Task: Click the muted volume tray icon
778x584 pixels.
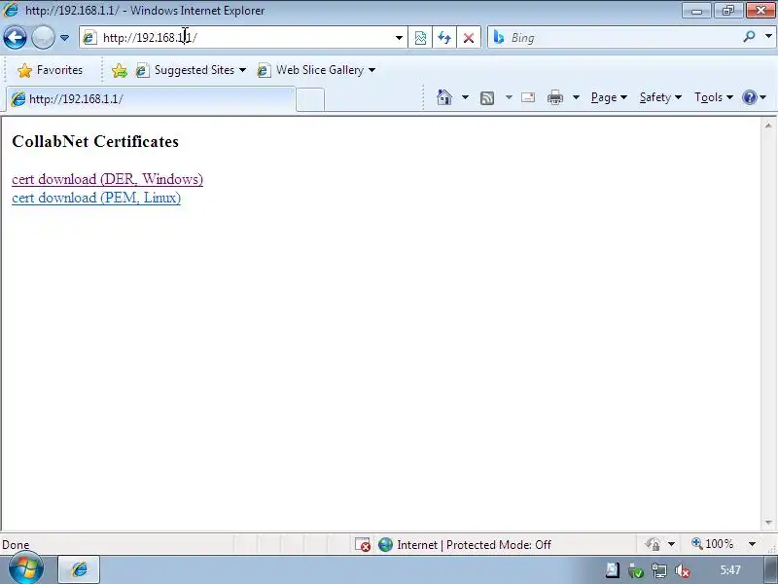Action: point(683,571)
